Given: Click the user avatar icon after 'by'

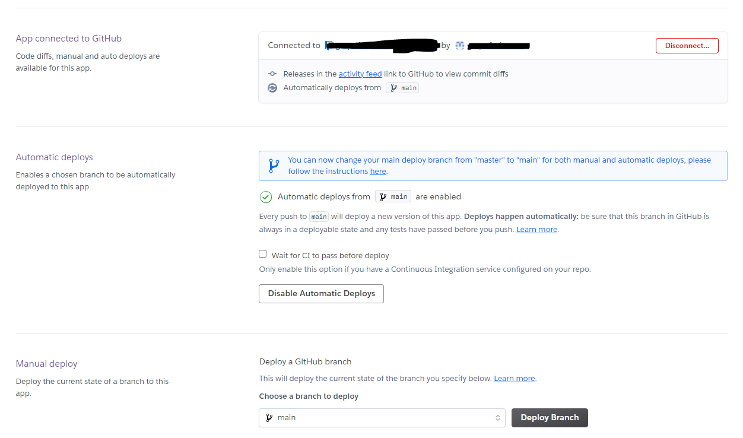Looking at the screenshot, I should pos(459,46).
